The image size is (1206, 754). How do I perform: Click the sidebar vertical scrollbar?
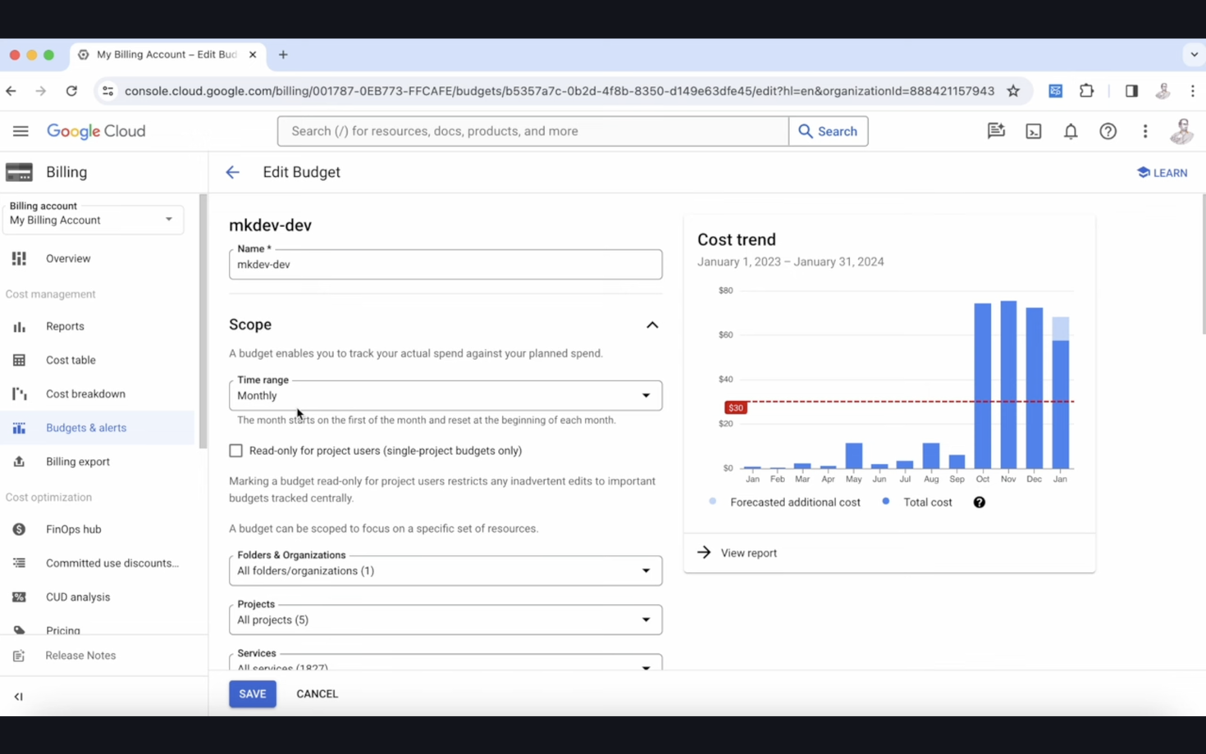pos(203,321)
